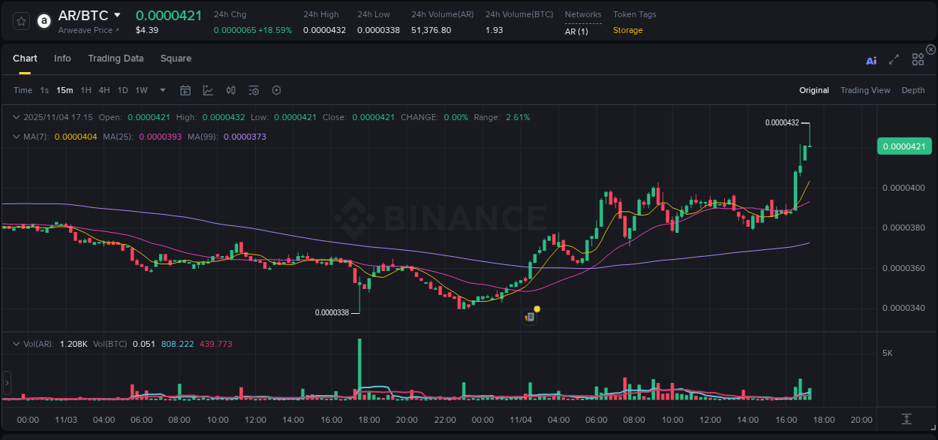The image size is (938, 440).
Task: Launch the Binance Ai assistant
Action: click(x=871, y=59)
